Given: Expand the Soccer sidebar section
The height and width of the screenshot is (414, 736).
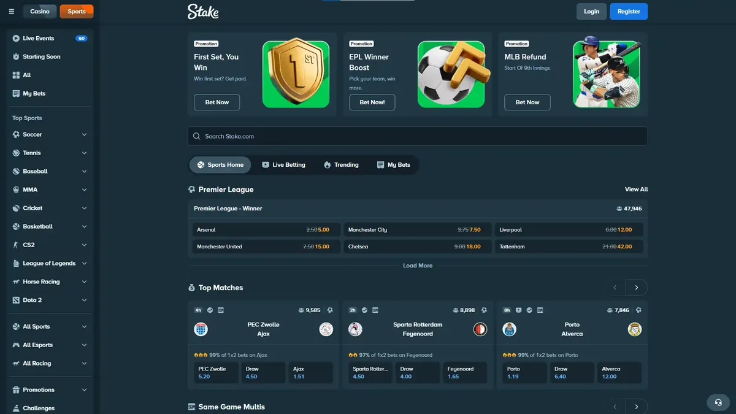Looking at the screenshot, I should tap(84, 134).
